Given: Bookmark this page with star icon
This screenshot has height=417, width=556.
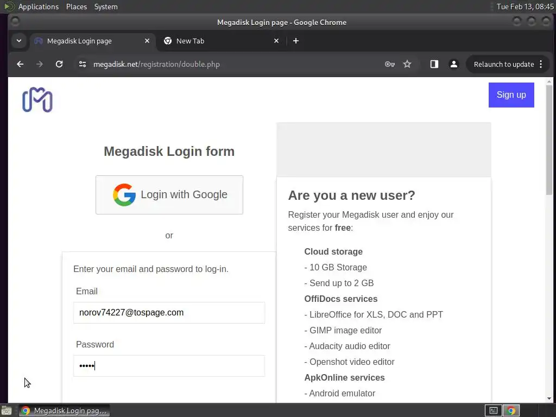Looking at the screenshot, I should click(407, 64).
